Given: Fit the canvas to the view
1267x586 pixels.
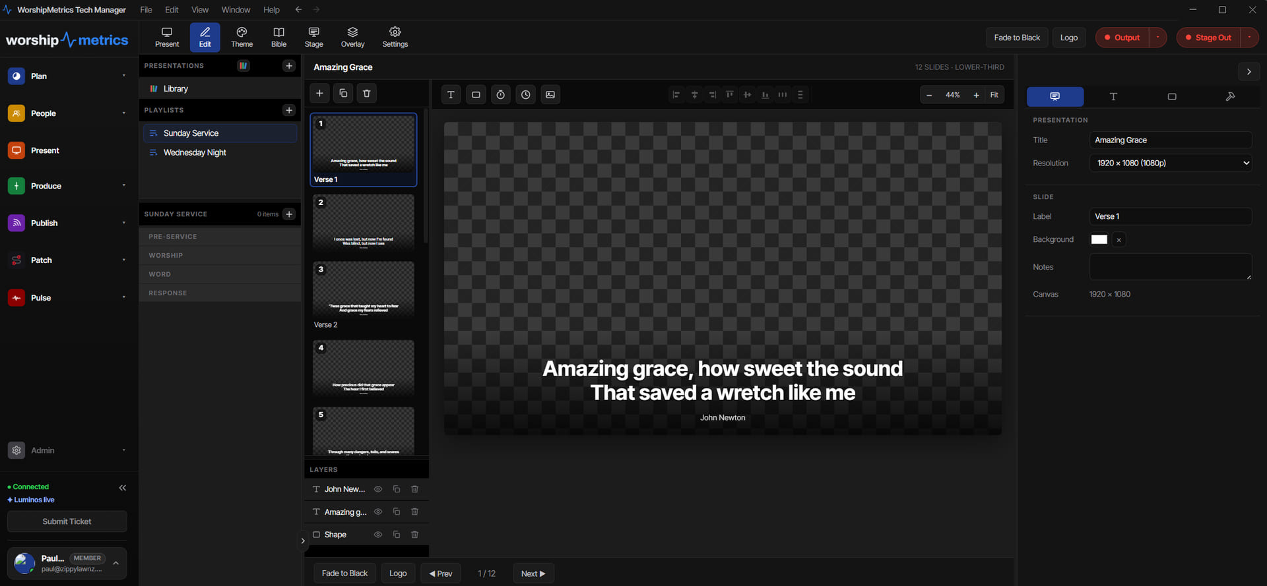Looking at the screenshot, I should (x=994, y=95).
